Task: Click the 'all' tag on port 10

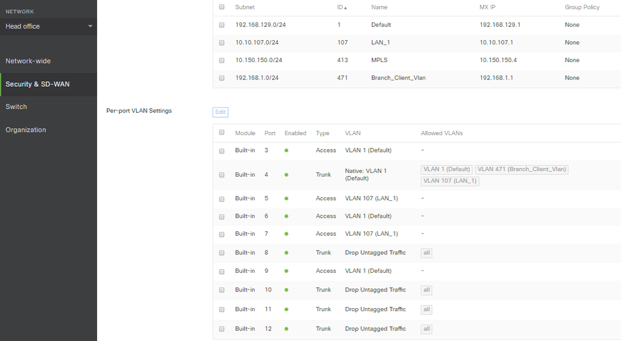Action: pos(426,290)
